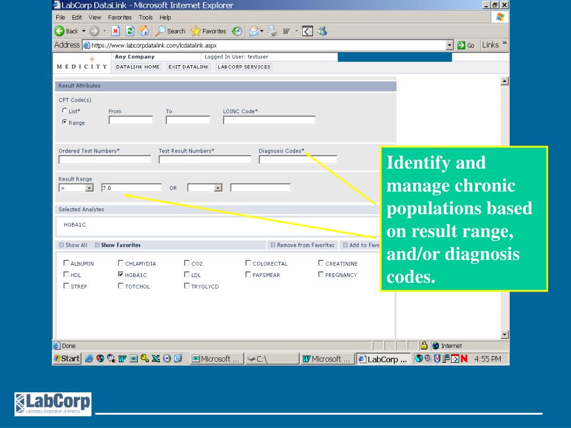Stop page loading with the red X icon
The width and height of the screenshot is (571, 428).
pyautogui.click(x=115, y=31)
